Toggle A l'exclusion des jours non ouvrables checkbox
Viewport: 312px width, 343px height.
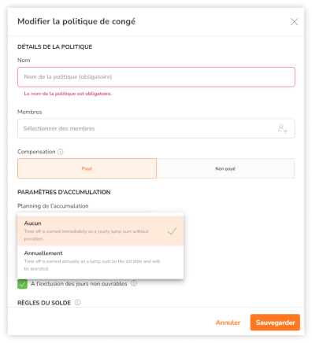click(x=22, y=284)
